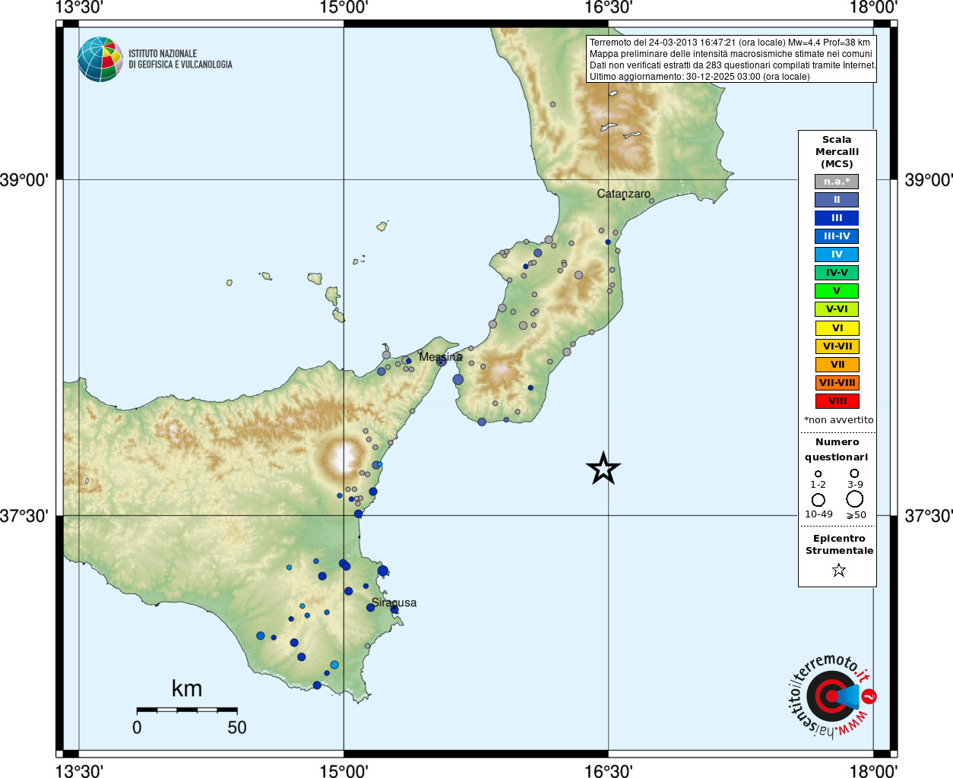Click the 'Dati non verificati' line
The height and width of the screenshot is (778, 953).
pos(733,65)
